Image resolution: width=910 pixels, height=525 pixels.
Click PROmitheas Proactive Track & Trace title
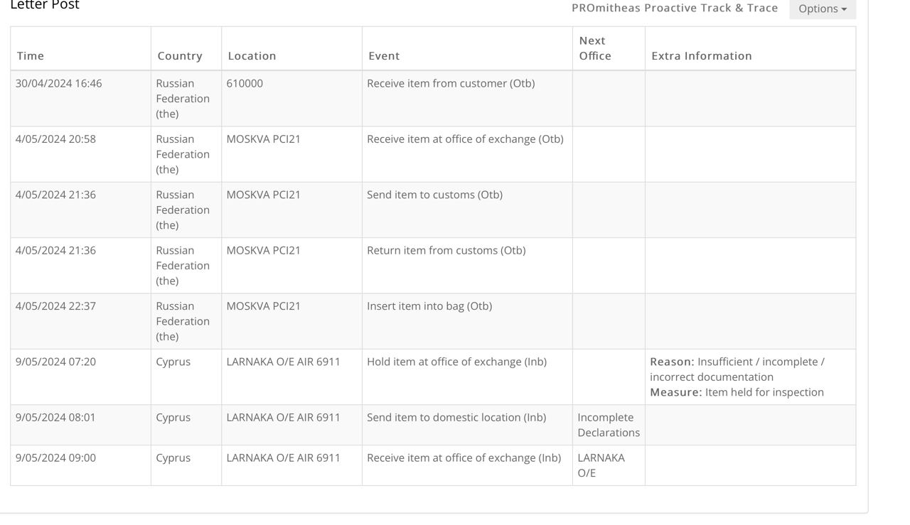675,8
